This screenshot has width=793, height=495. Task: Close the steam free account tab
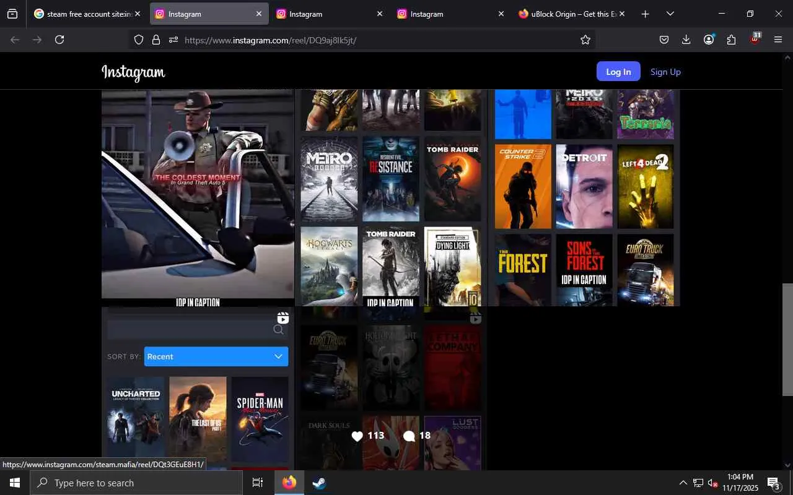click(x=137, y=14)
